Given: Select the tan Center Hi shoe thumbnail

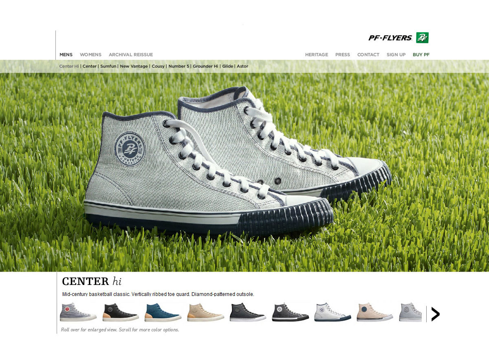Looking at the screenshot, I should tap(205, 313).
